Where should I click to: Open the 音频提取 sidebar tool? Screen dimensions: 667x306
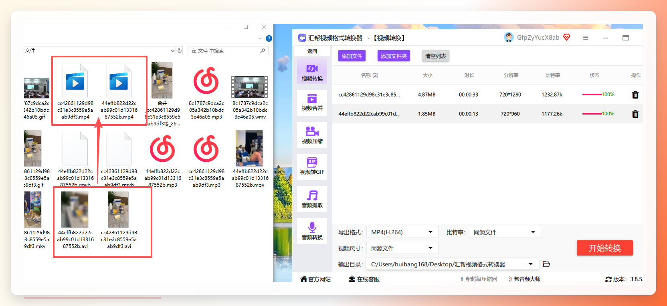click(312, 199)
